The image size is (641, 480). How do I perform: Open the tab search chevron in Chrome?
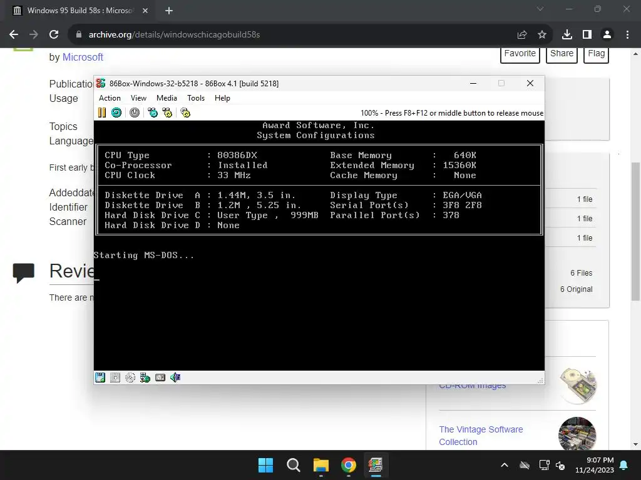tap(540, 9)
